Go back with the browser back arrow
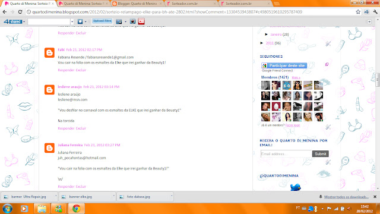This screenshot has height=214, width=380. pos(5,12)
